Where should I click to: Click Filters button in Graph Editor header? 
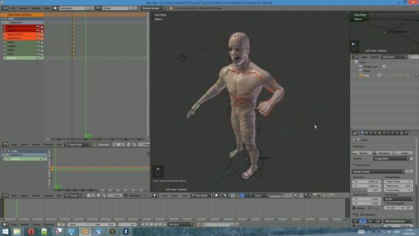click(x=115, y=195)
